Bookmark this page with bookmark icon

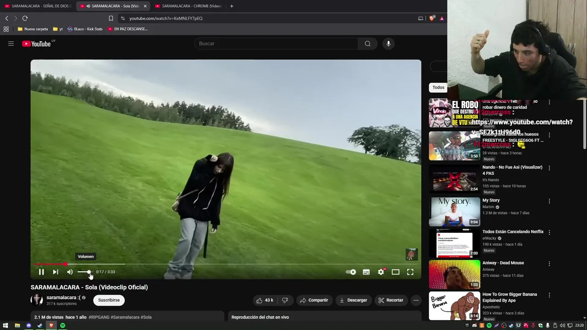click(x=111, y=18)
